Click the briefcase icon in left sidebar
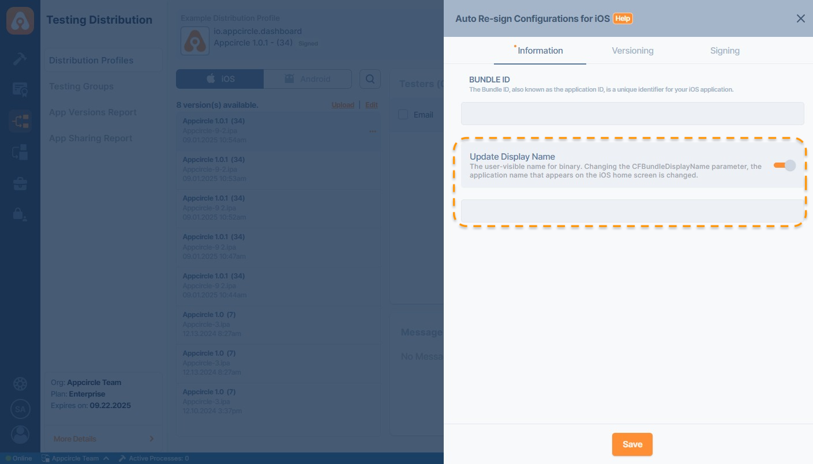 coord(20,184)
